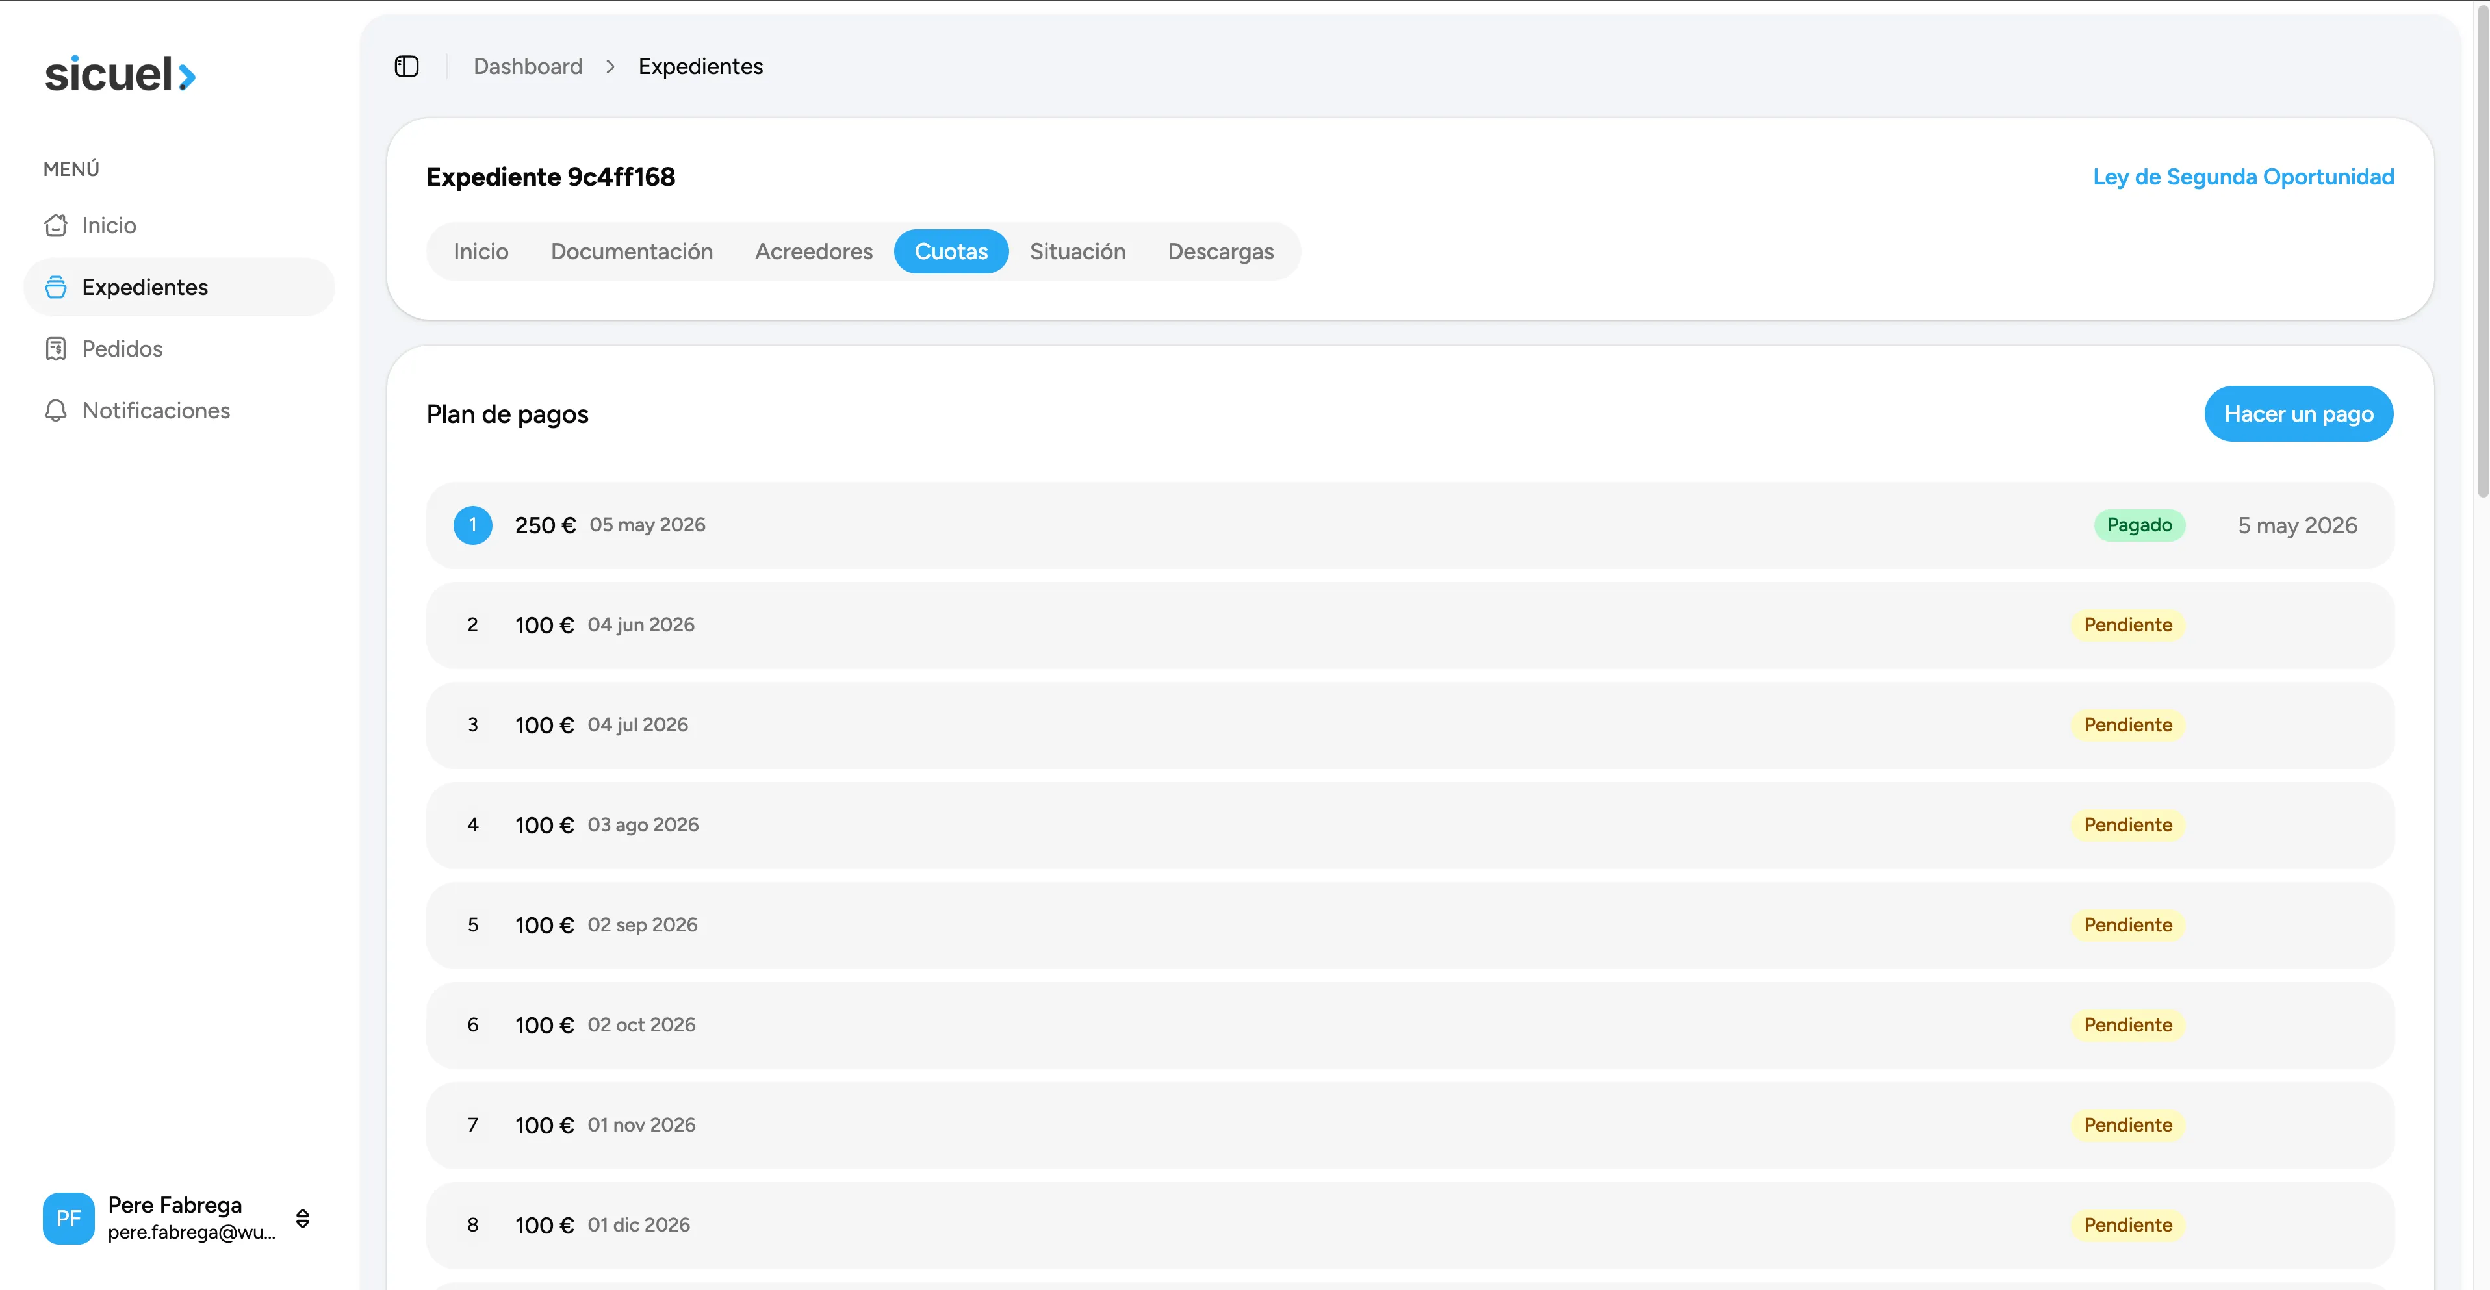Click the date 04 jul 2026
Viewport: 2490px width, 1290px height.
pos(638,725)
